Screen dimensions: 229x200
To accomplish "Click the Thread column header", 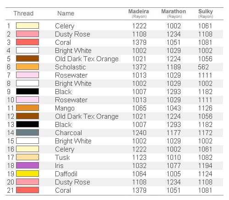I will tap(23, 13).
